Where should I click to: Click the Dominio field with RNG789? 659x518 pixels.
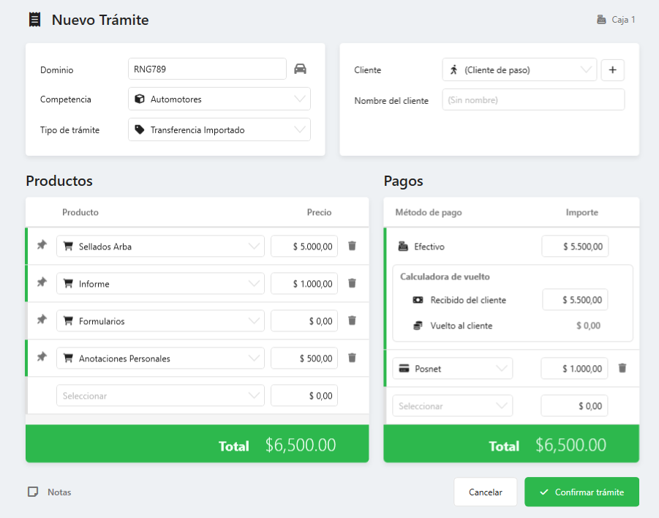coord(207,69)
